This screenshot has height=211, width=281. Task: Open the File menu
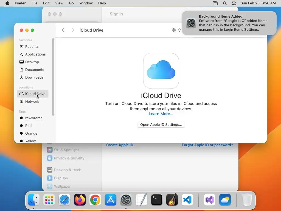click(x=34, y=3)
